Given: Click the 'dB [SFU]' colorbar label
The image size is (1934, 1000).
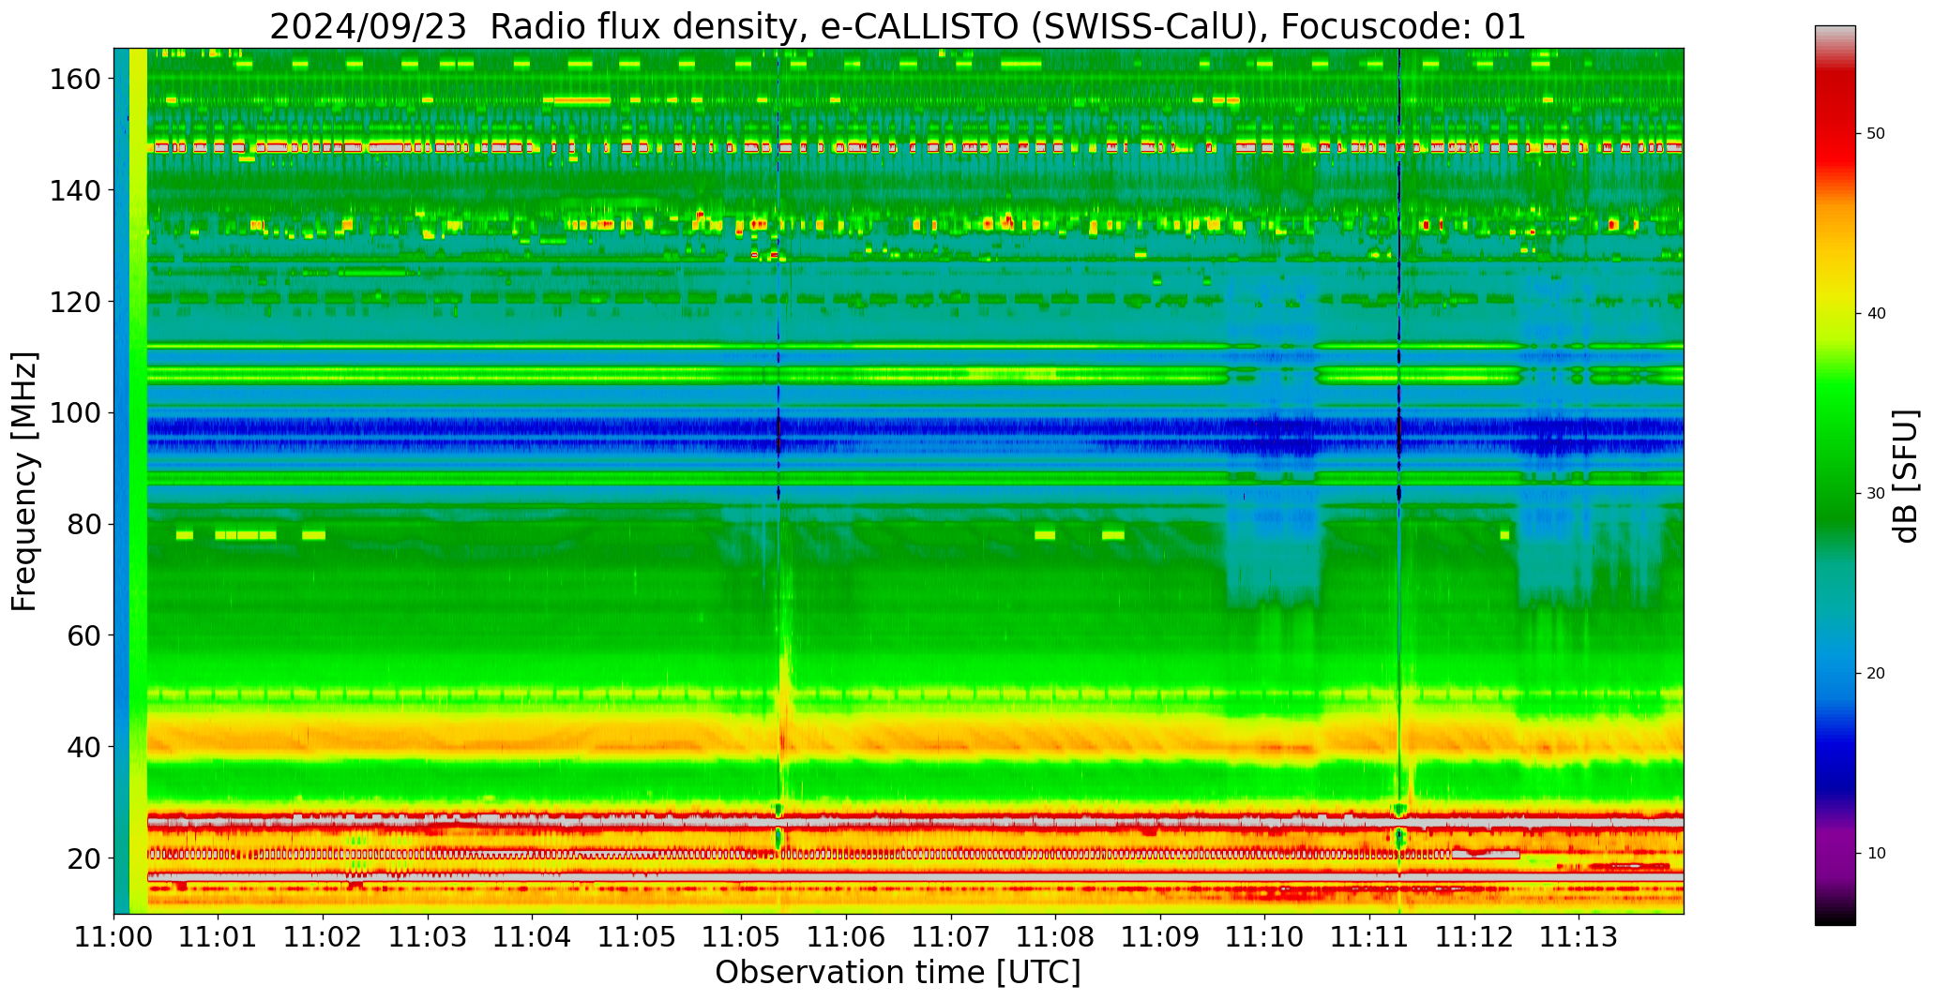Looking at the screenshot, I should (1906, 475).
